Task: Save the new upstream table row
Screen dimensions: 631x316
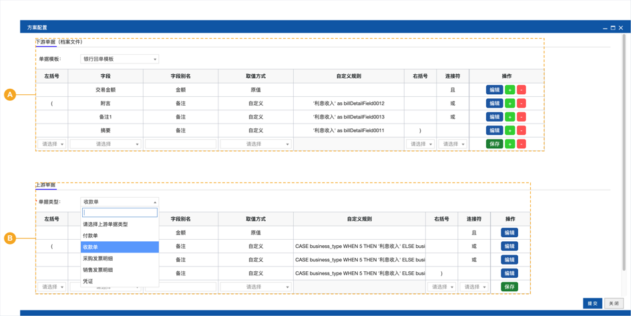Action: pos(509,287)
